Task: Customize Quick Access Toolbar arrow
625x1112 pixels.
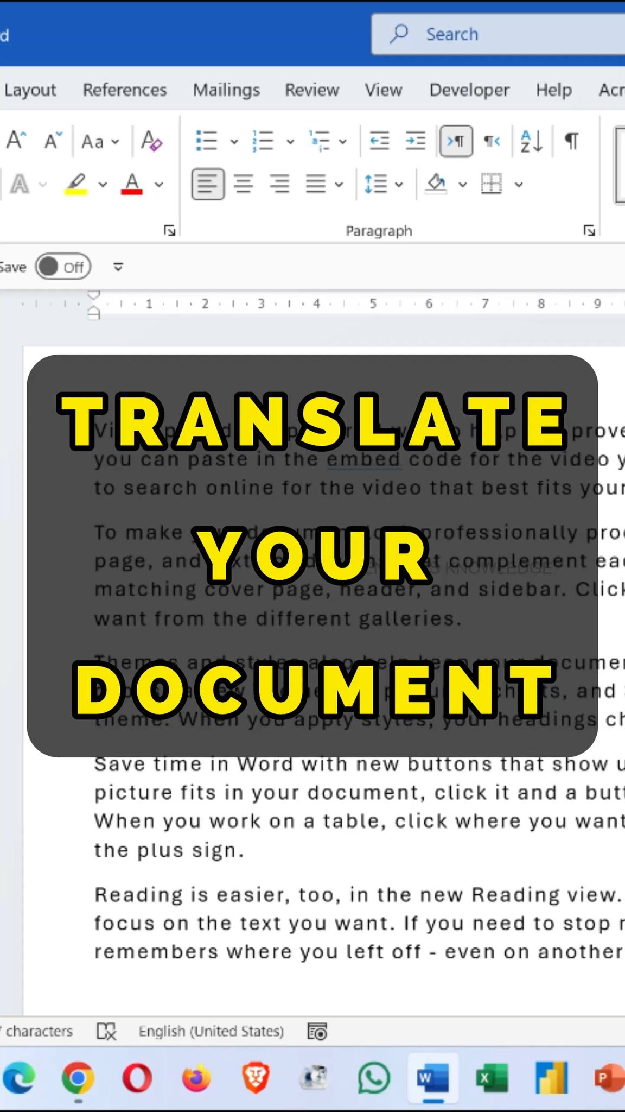Action: [x=118, y=267]
